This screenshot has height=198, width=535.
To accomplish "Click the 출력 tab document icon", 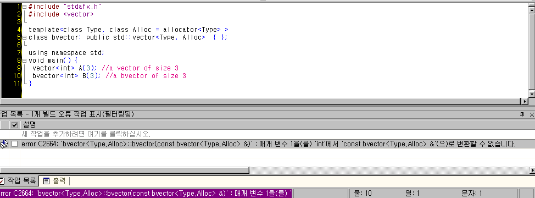I will tap(46, 180).
